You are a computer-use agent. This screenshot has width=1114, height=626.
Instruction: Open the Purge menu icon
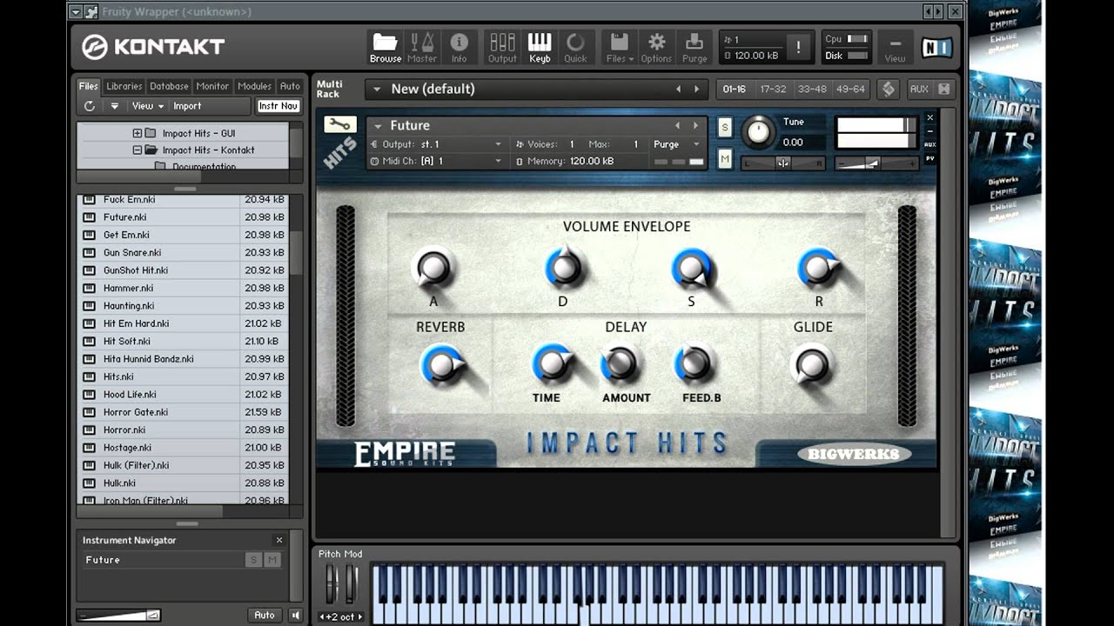point(695,46)
